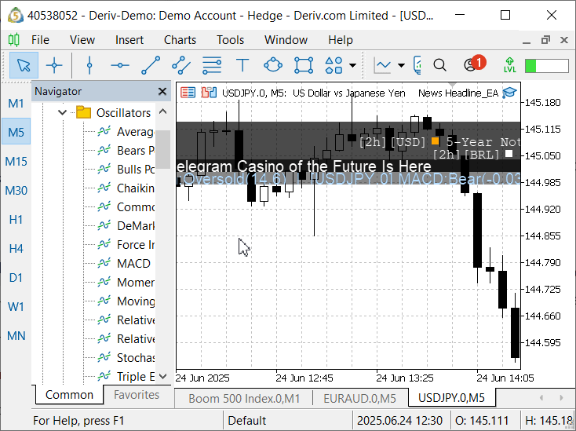Click the Default profile in status bar
This screenshot has height=431, width=576.
(x=247, y=421)
